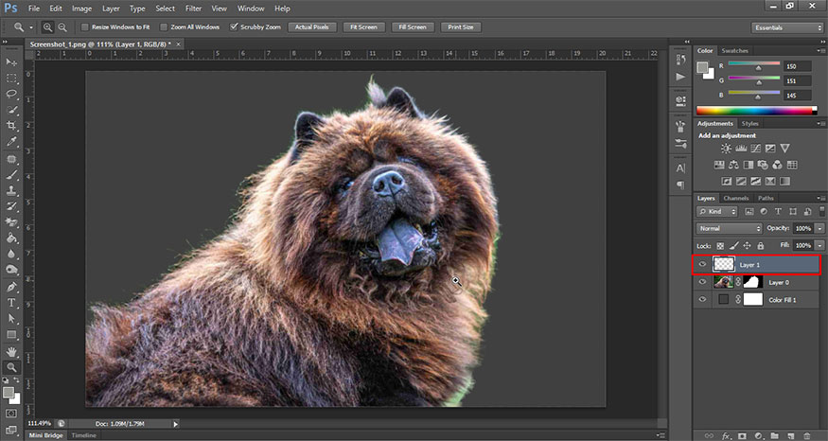This screenshot has width=828, height=441.
Task: Hide Layer 0 using its eye icon
Action: tap(702, 282)
